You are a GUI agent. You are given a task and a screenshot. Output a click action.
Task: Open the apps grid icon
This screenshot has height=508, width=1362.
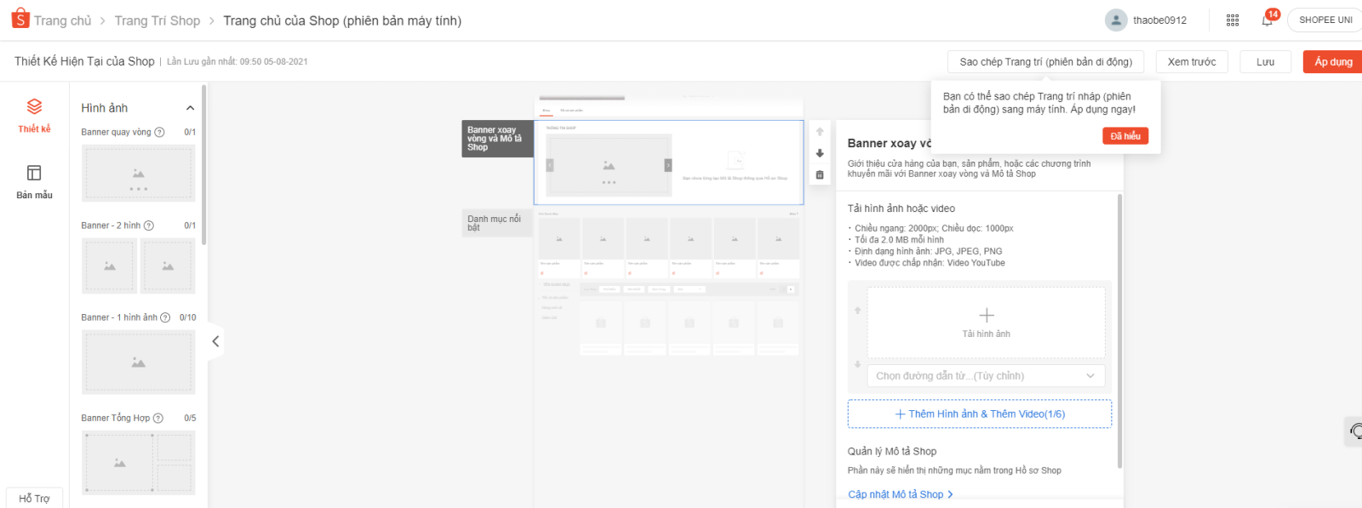point(1232,20)
